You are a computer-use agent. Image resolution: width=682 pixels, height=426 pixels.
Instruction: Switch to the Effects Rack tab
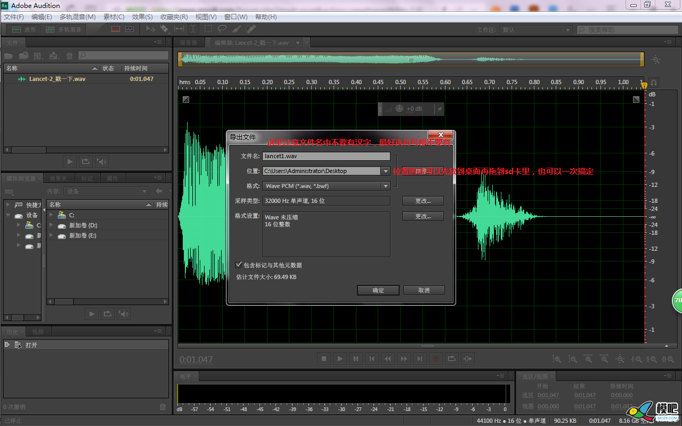(59, 178)
